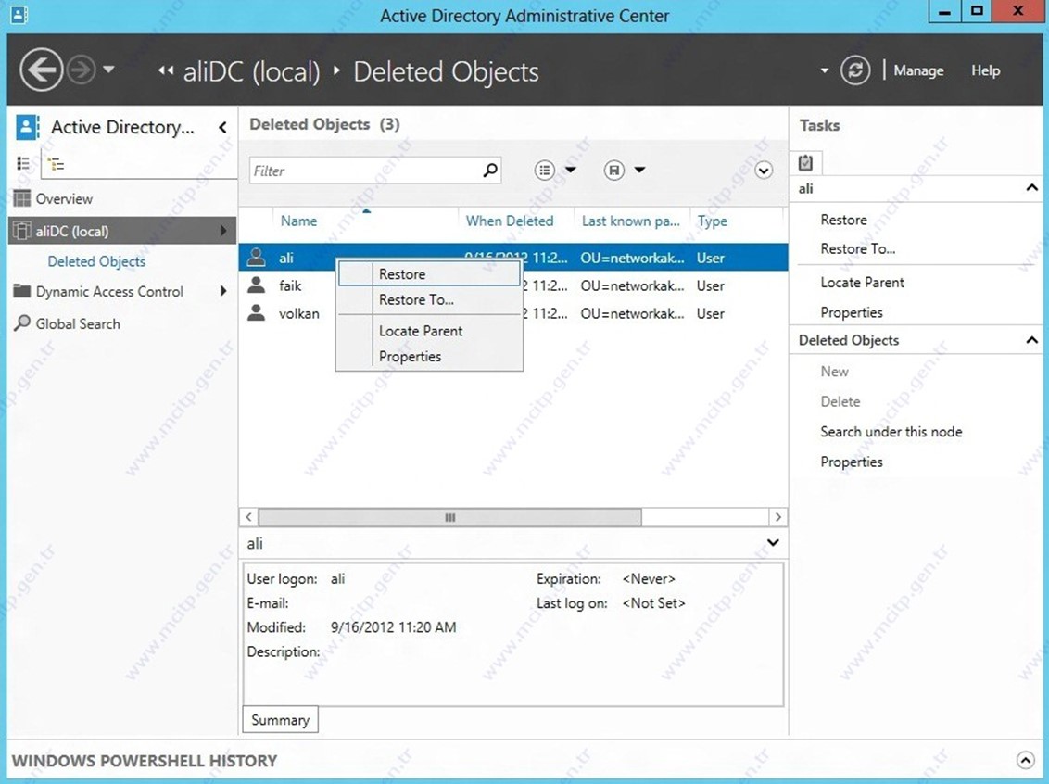This screenshot has height=784, width=1049.
Task: Click the Tasks clipboard icon
Action: [805, 162]
